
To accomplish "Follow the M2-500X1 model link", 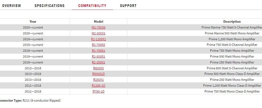I will 98,33.
